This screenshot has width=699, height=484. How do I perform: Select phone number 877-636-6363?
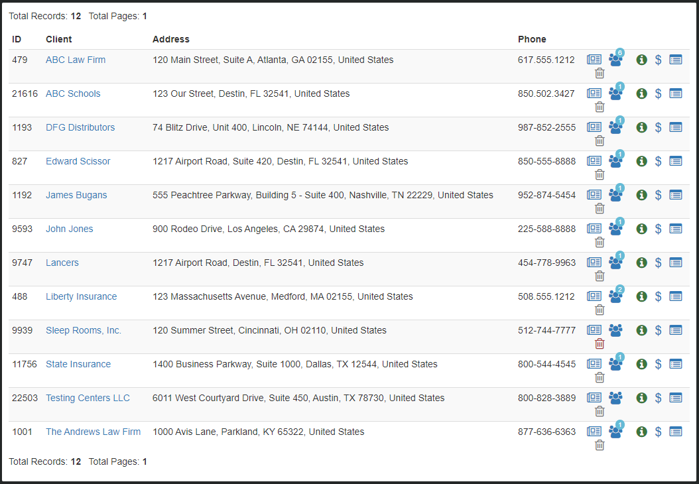click(546, 432)
